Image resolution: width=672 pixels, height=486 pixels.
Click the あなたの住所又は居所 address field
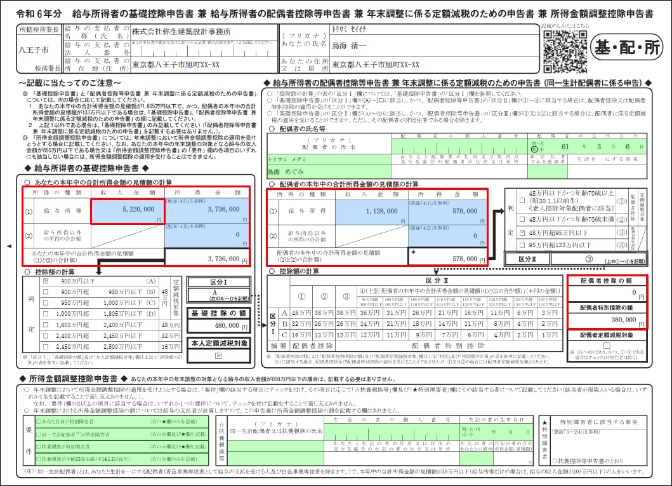(433, 65)
